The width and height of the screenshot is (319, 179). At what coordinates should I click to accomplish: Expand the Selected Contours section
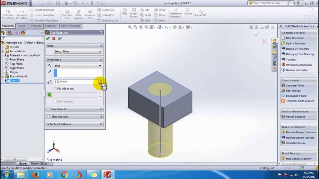(101, 124)
